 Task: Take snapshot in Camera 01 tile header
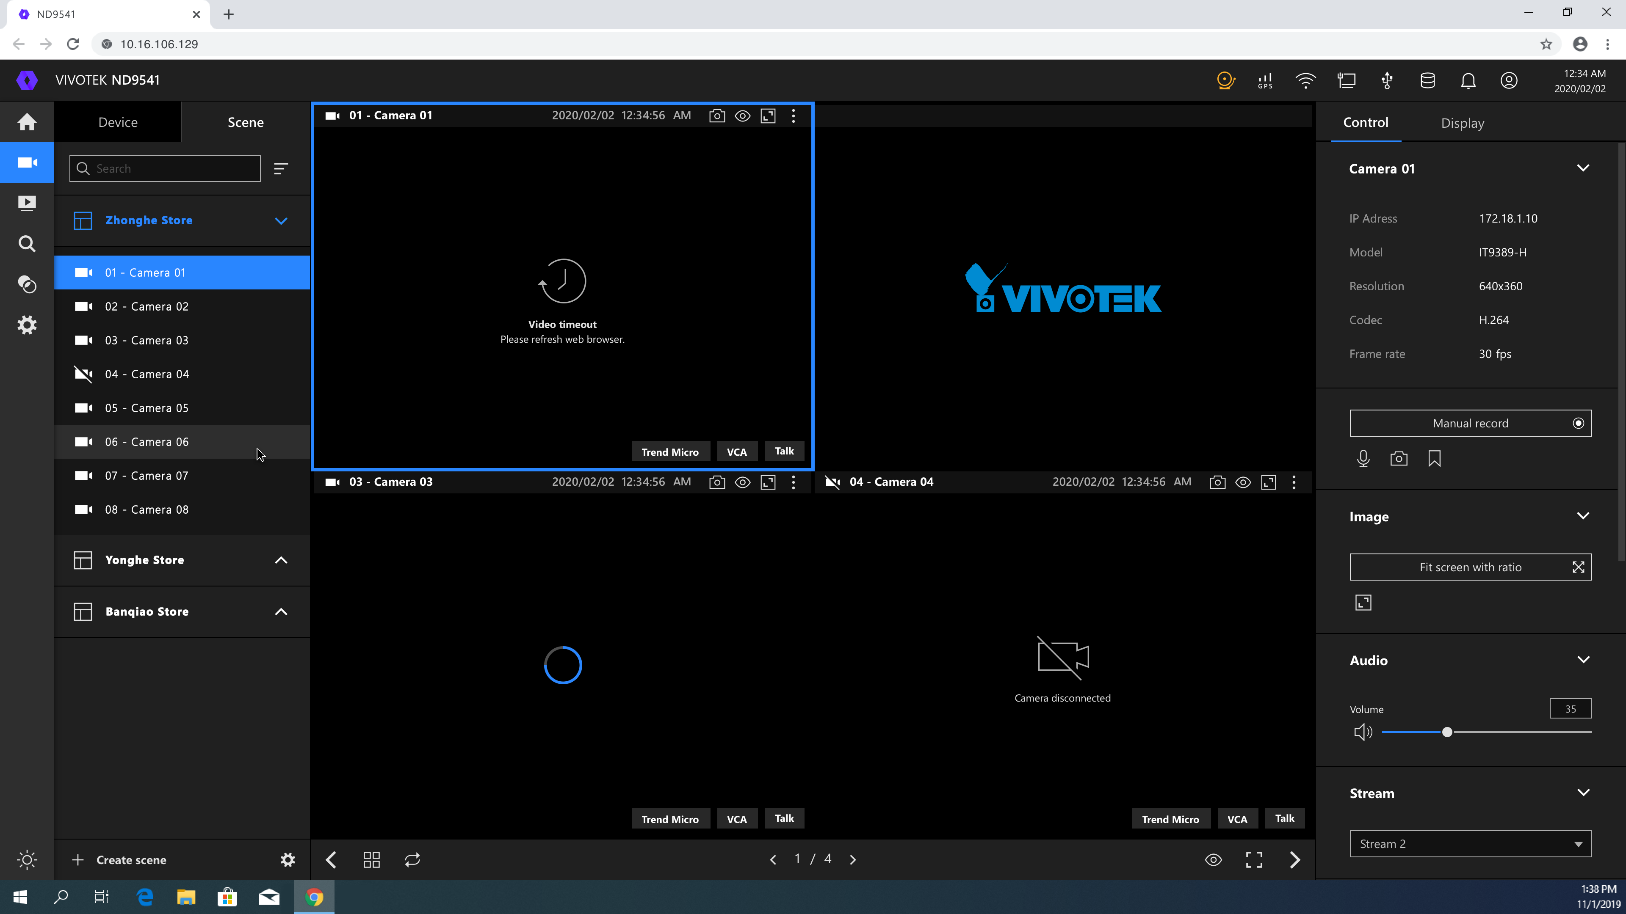716,116
